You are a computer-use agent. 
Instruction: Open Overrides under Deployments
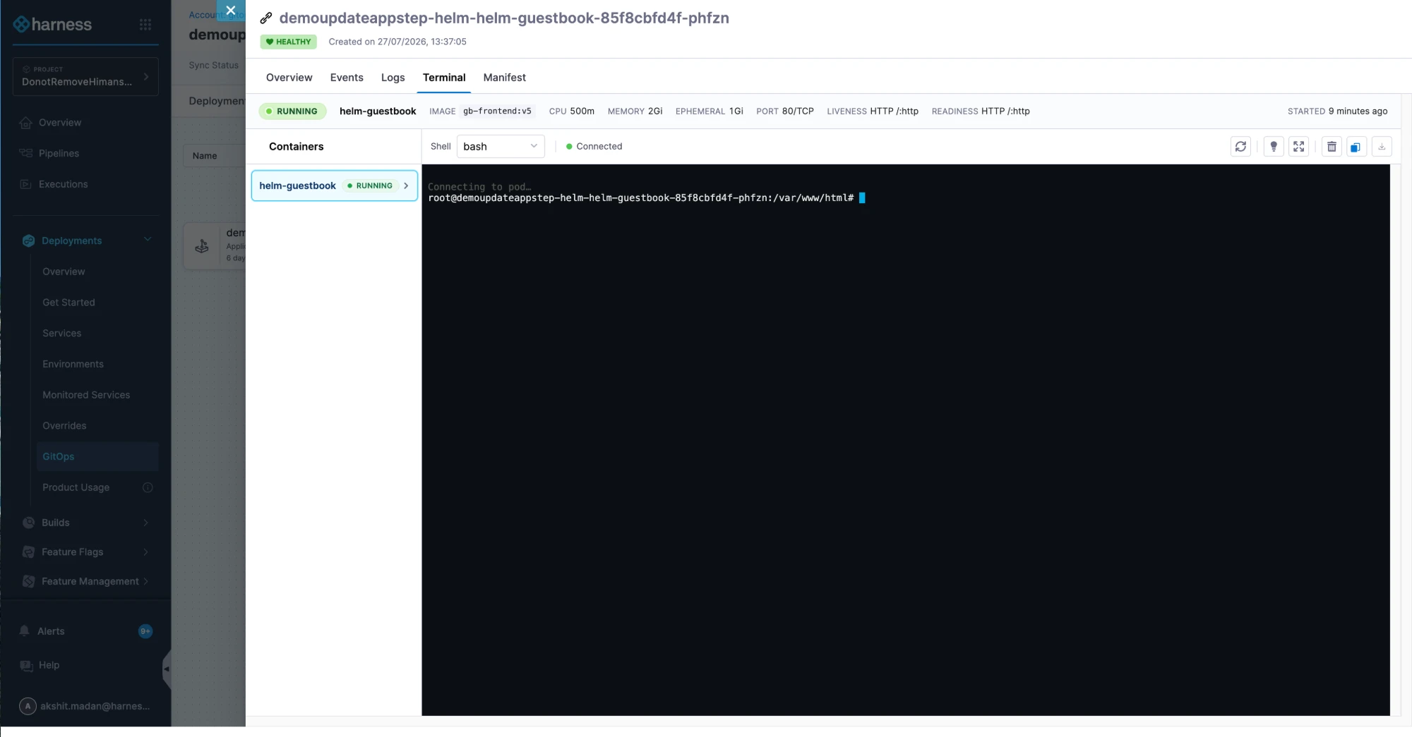(x=64, y=426)
